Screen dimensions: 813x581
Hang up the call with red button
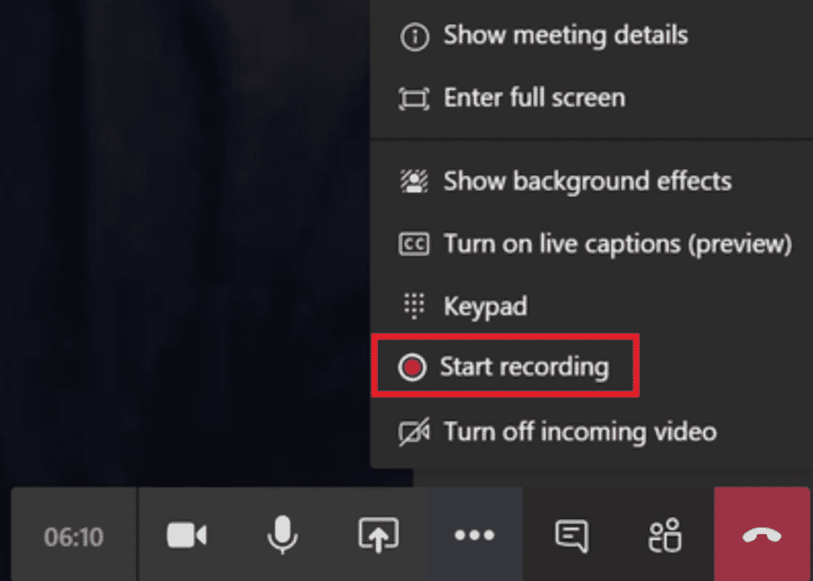pyautogui.click(x=762, y=535)
